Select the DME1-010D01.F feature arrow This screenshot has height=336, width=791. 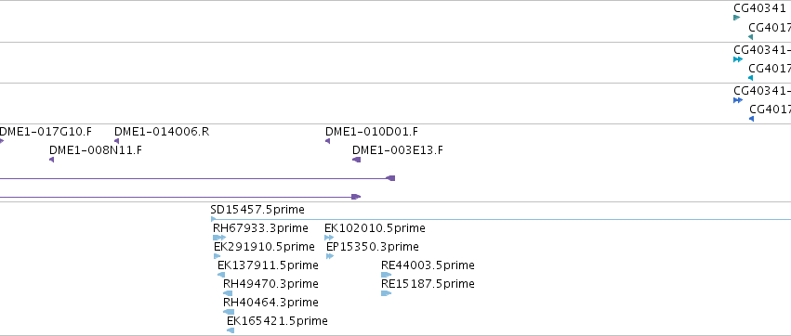pos(327,141)
